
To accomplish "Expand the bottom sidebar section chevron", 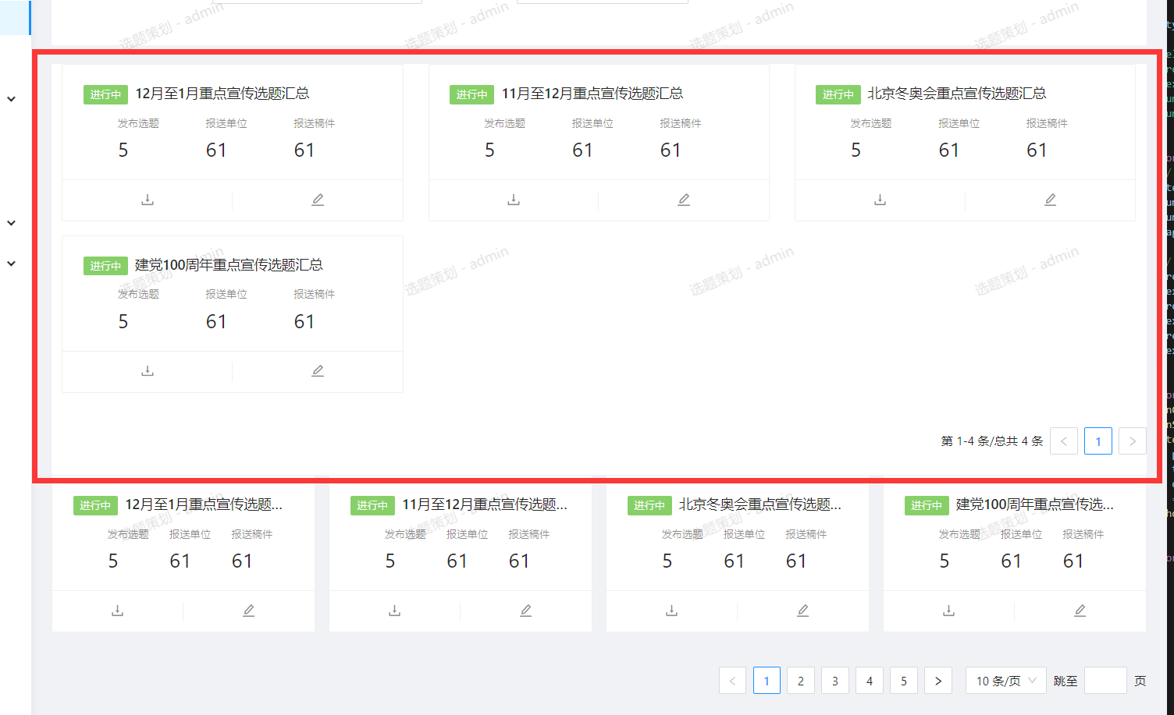I will tap(11, 263).
